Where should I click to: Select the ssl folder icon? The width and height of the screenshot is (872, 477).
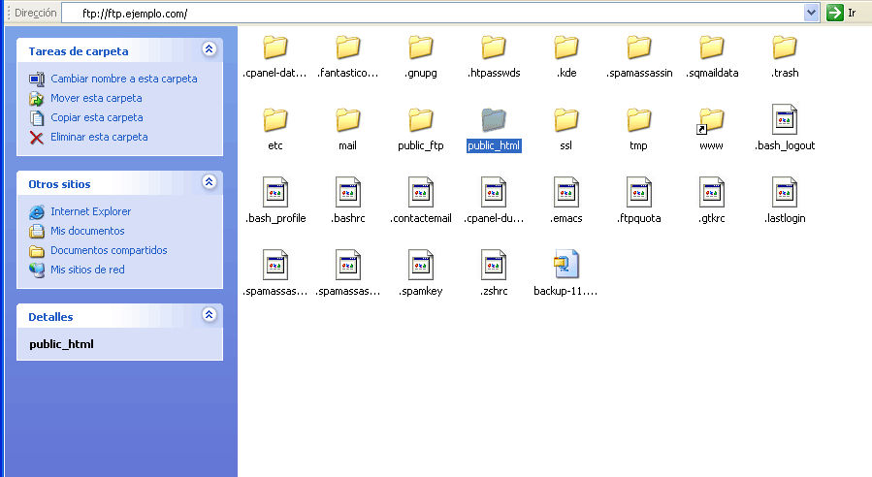[566, 120]
